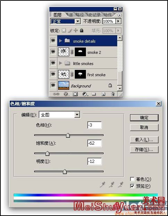Create a new layer group folder icon

[x=94, y=94]
